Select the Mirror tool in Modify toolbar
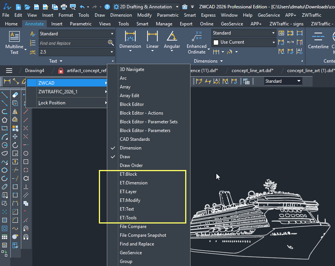335x266 pixels. pyautogui.click(x=15, y=112)
